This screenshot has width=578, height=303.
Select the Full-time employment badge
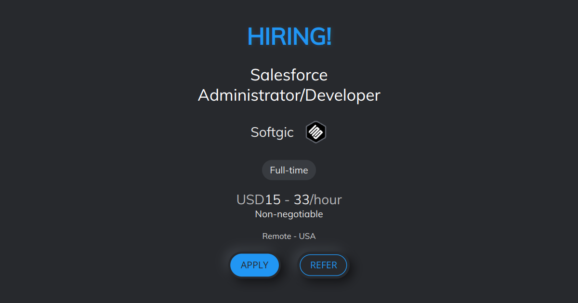(289, 170)
